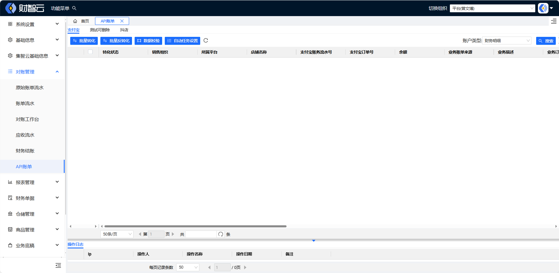The width and height of the screenshot is (559, 273).
Task: Open the 50条/页 page size dropdown
Action: (x=117, y=234)
